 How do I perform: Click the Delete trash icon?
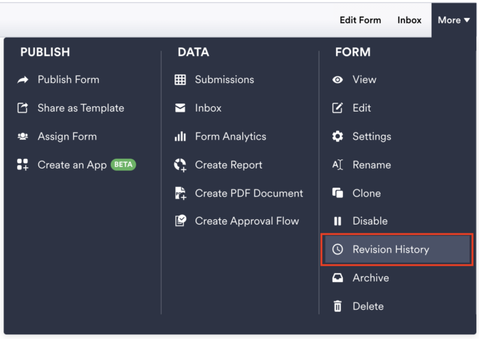click(x=337, y=306)
